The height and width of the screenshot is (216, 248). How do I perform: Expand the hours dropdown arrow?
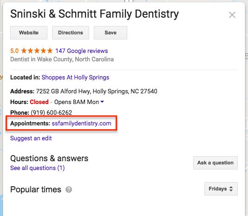pyautogui.click(x=102, y=102)
